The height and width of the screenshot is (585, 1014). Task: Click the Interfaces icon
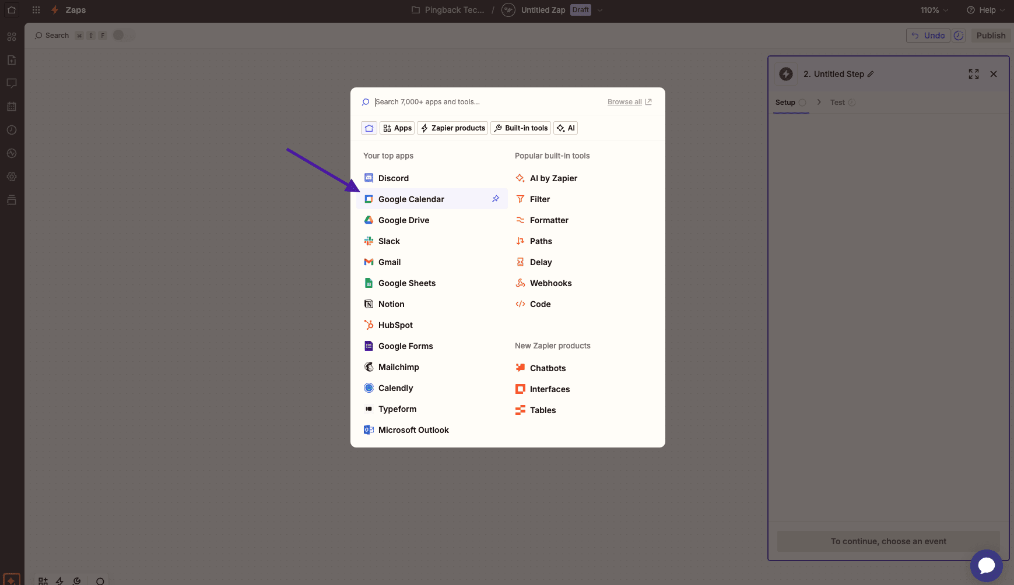[520, 389]
